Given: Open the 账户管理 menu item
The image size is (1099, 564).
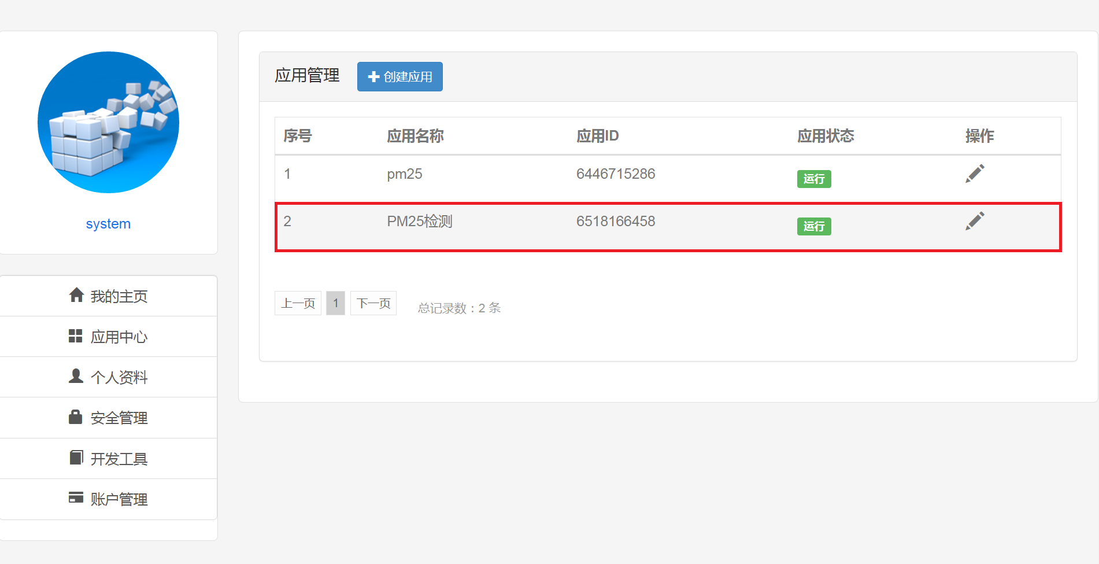Looking at the screenshot, I should point(119,499).
